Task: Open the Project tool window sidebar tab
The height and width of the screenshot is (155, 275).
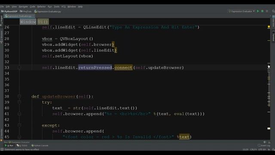Action: [x=2, y=21]
